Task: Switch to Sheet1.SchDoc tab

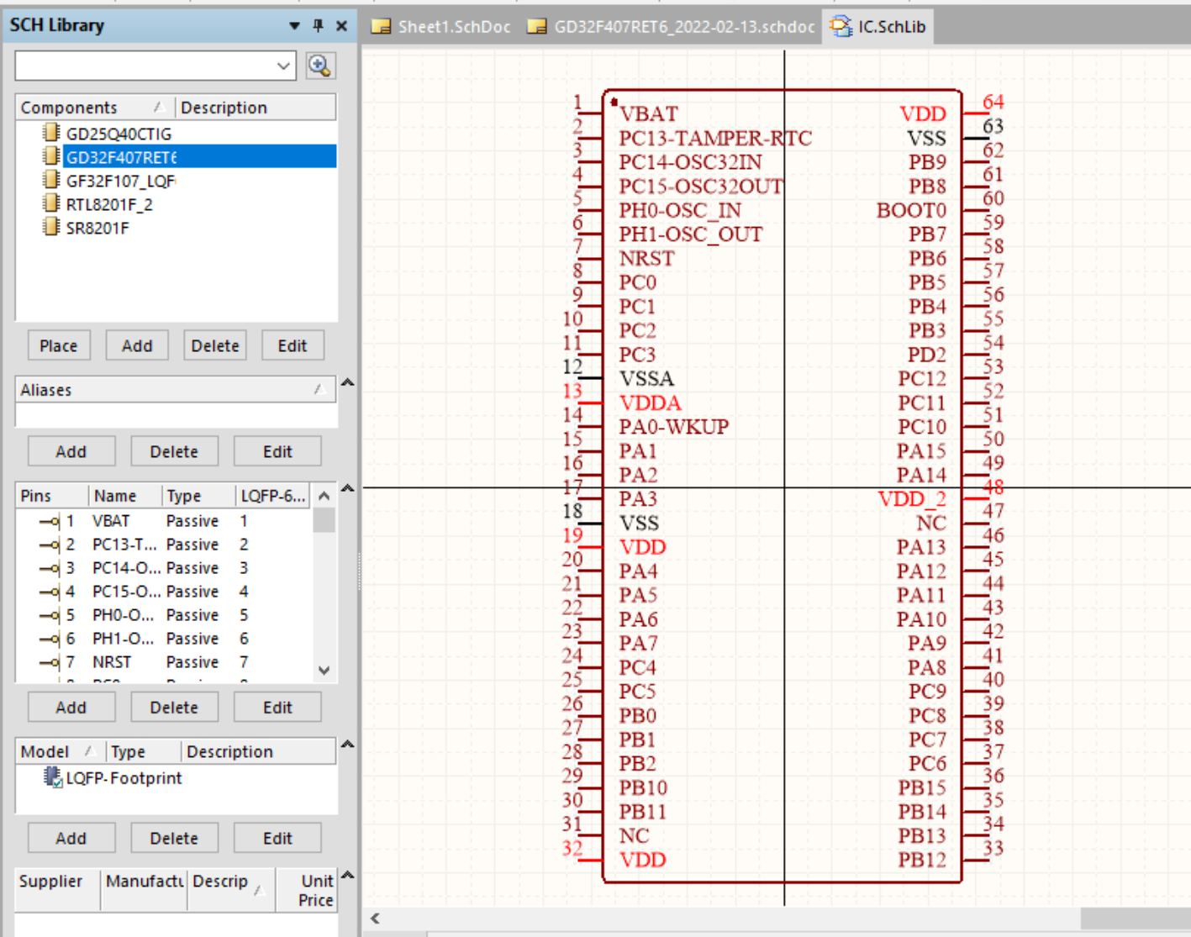Action: (x=441, y=26)
